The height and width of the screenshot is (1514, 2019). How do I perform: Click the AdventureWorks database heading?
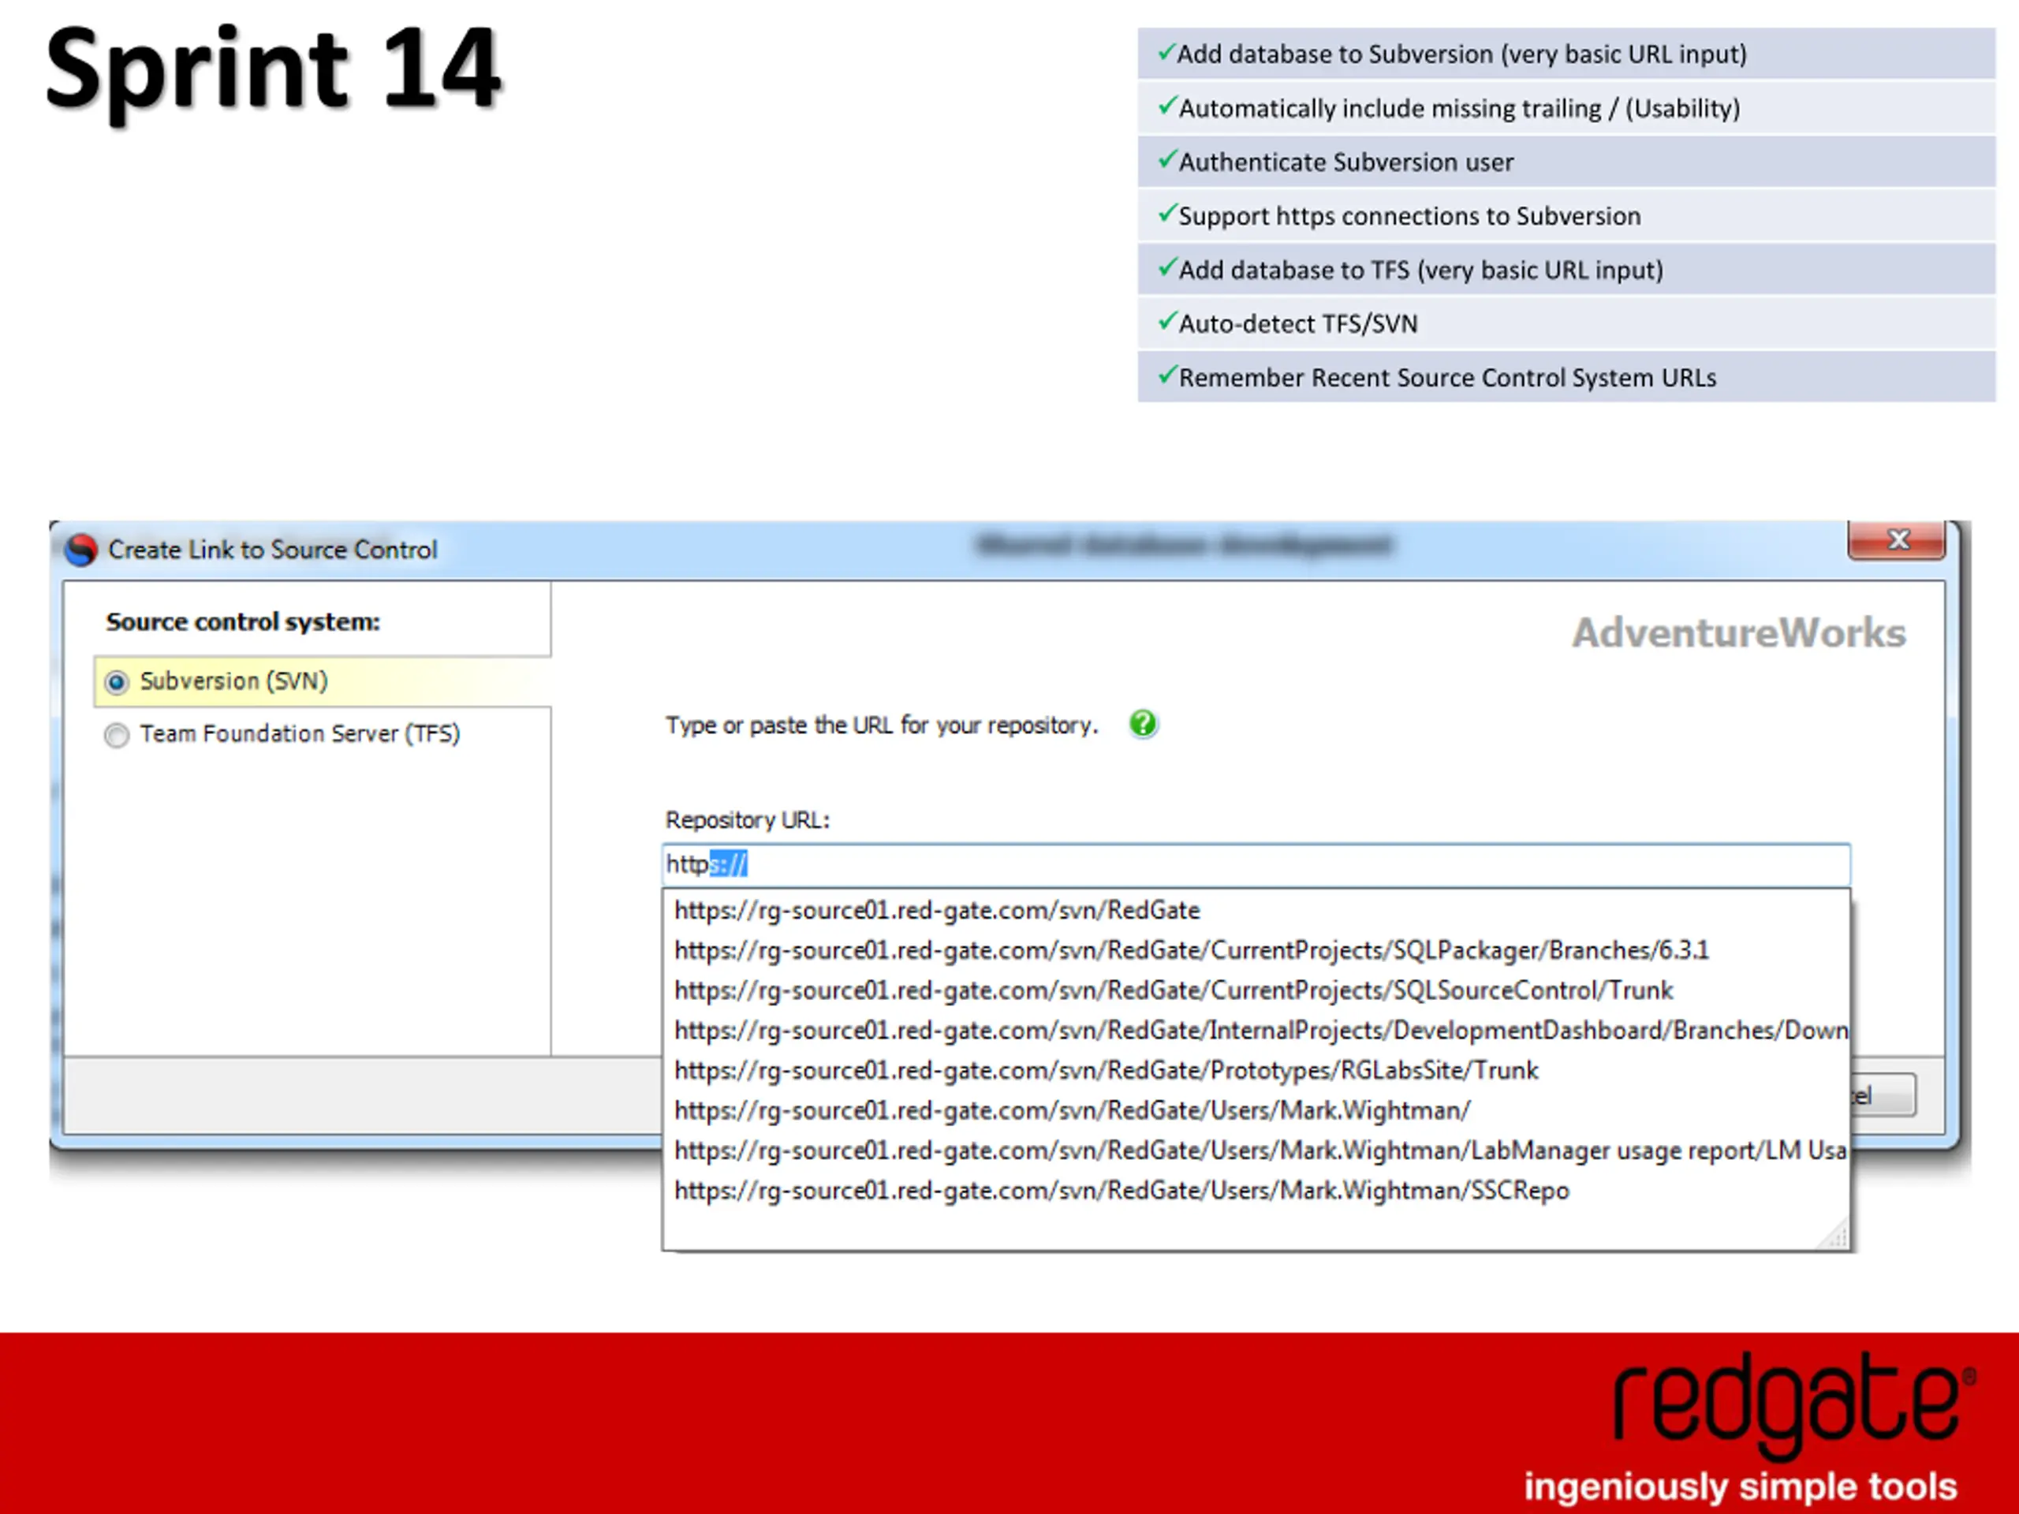1738,633
